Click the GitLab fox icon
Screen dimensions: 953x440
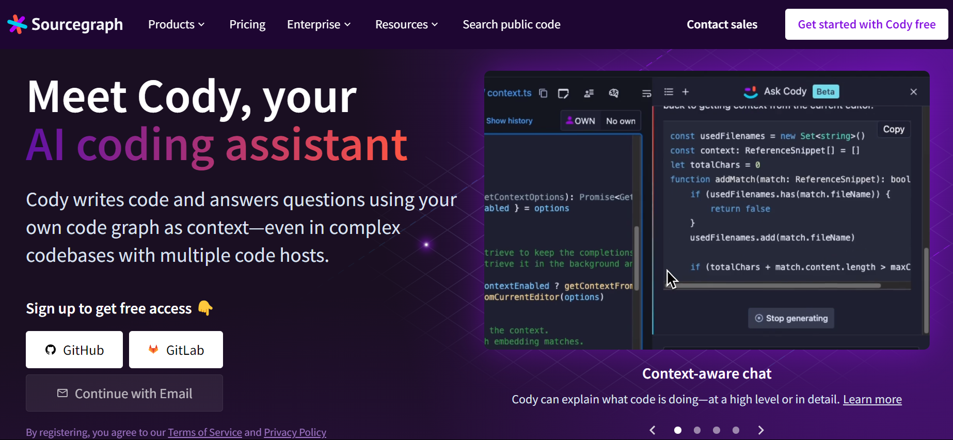pos(153,349)
